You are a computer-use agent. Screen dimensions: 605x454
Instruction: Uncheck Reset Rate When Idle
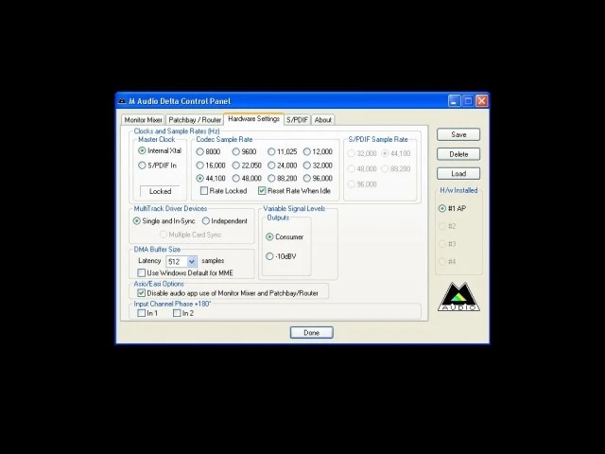(262, 191)
